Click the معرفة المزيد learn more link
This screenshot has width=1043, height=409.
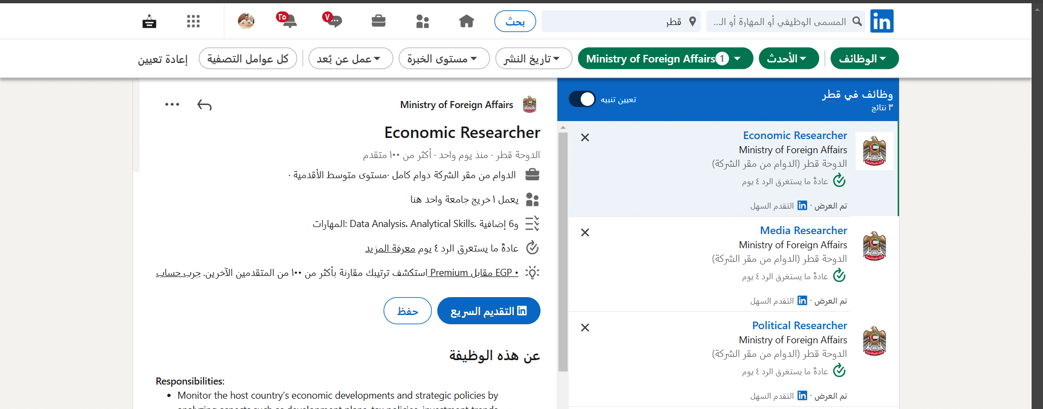point(390,248)
